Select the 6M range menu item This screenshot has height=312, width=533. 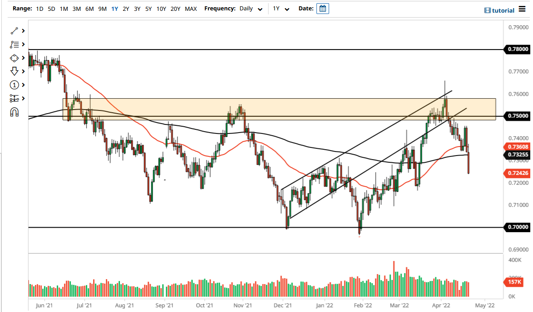click(89, 8)
